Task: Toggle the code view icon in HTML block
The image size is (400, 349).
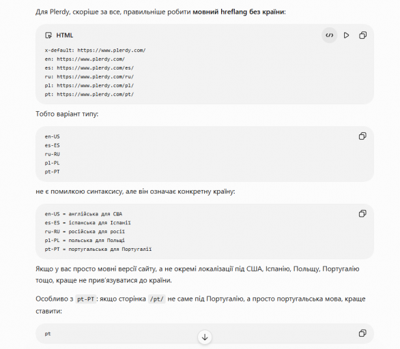Action: pyautogui.click(x=329, y=35)
